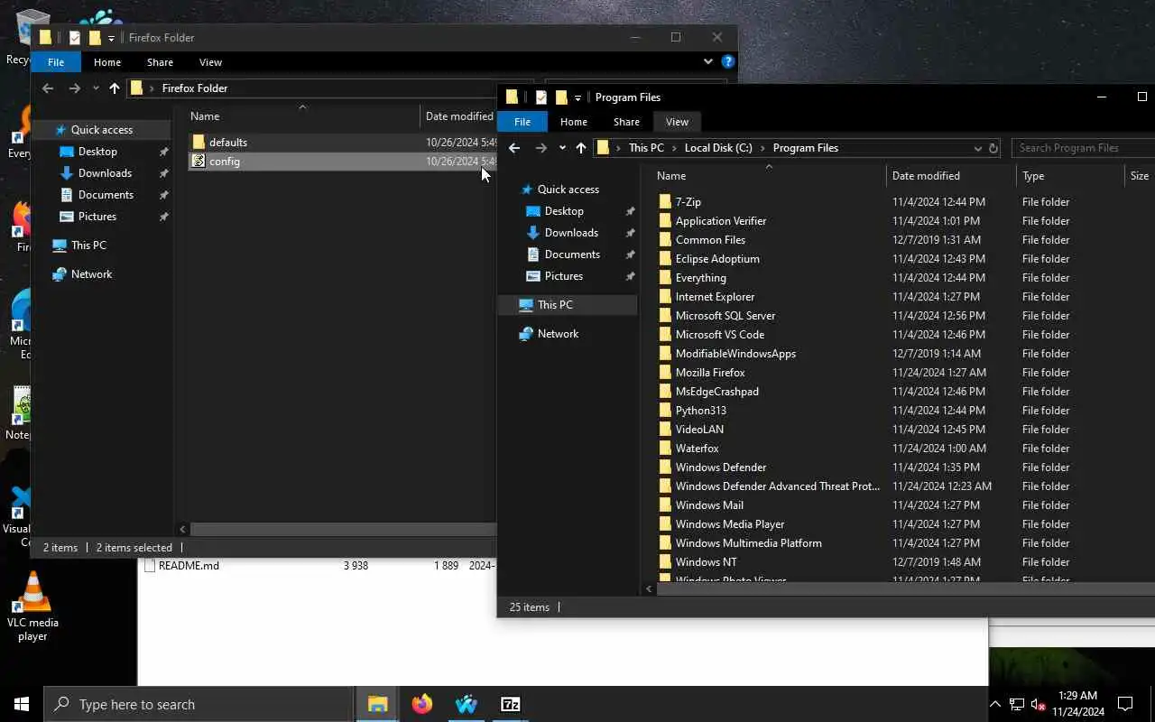Select Documents in Firefox Folder navigation pane
Image resolution: width=1155 pixels, height=722 pixels.
pyautogui.click(x=106, y=195)
